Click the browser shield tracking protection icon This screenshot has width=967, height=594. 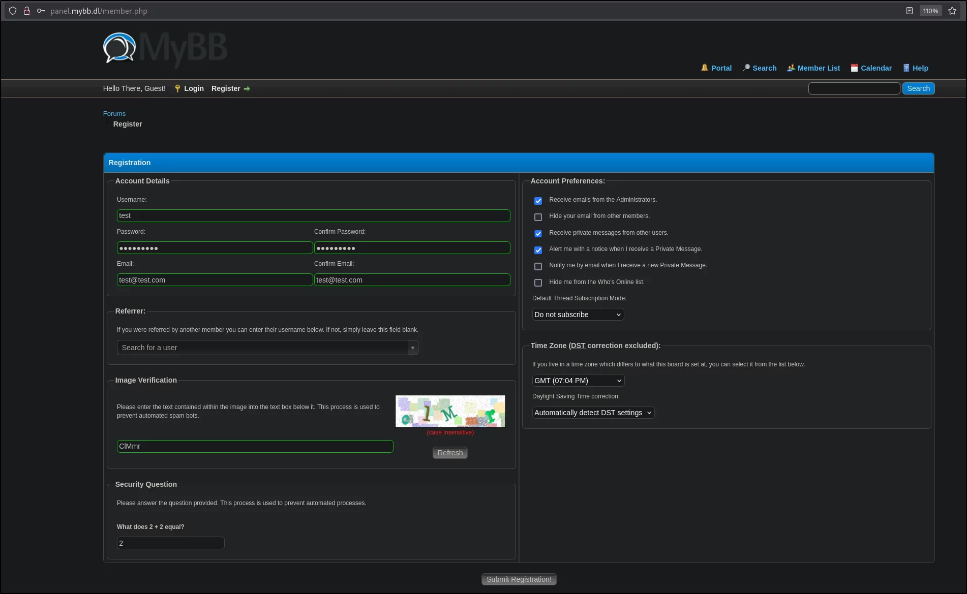13,11
